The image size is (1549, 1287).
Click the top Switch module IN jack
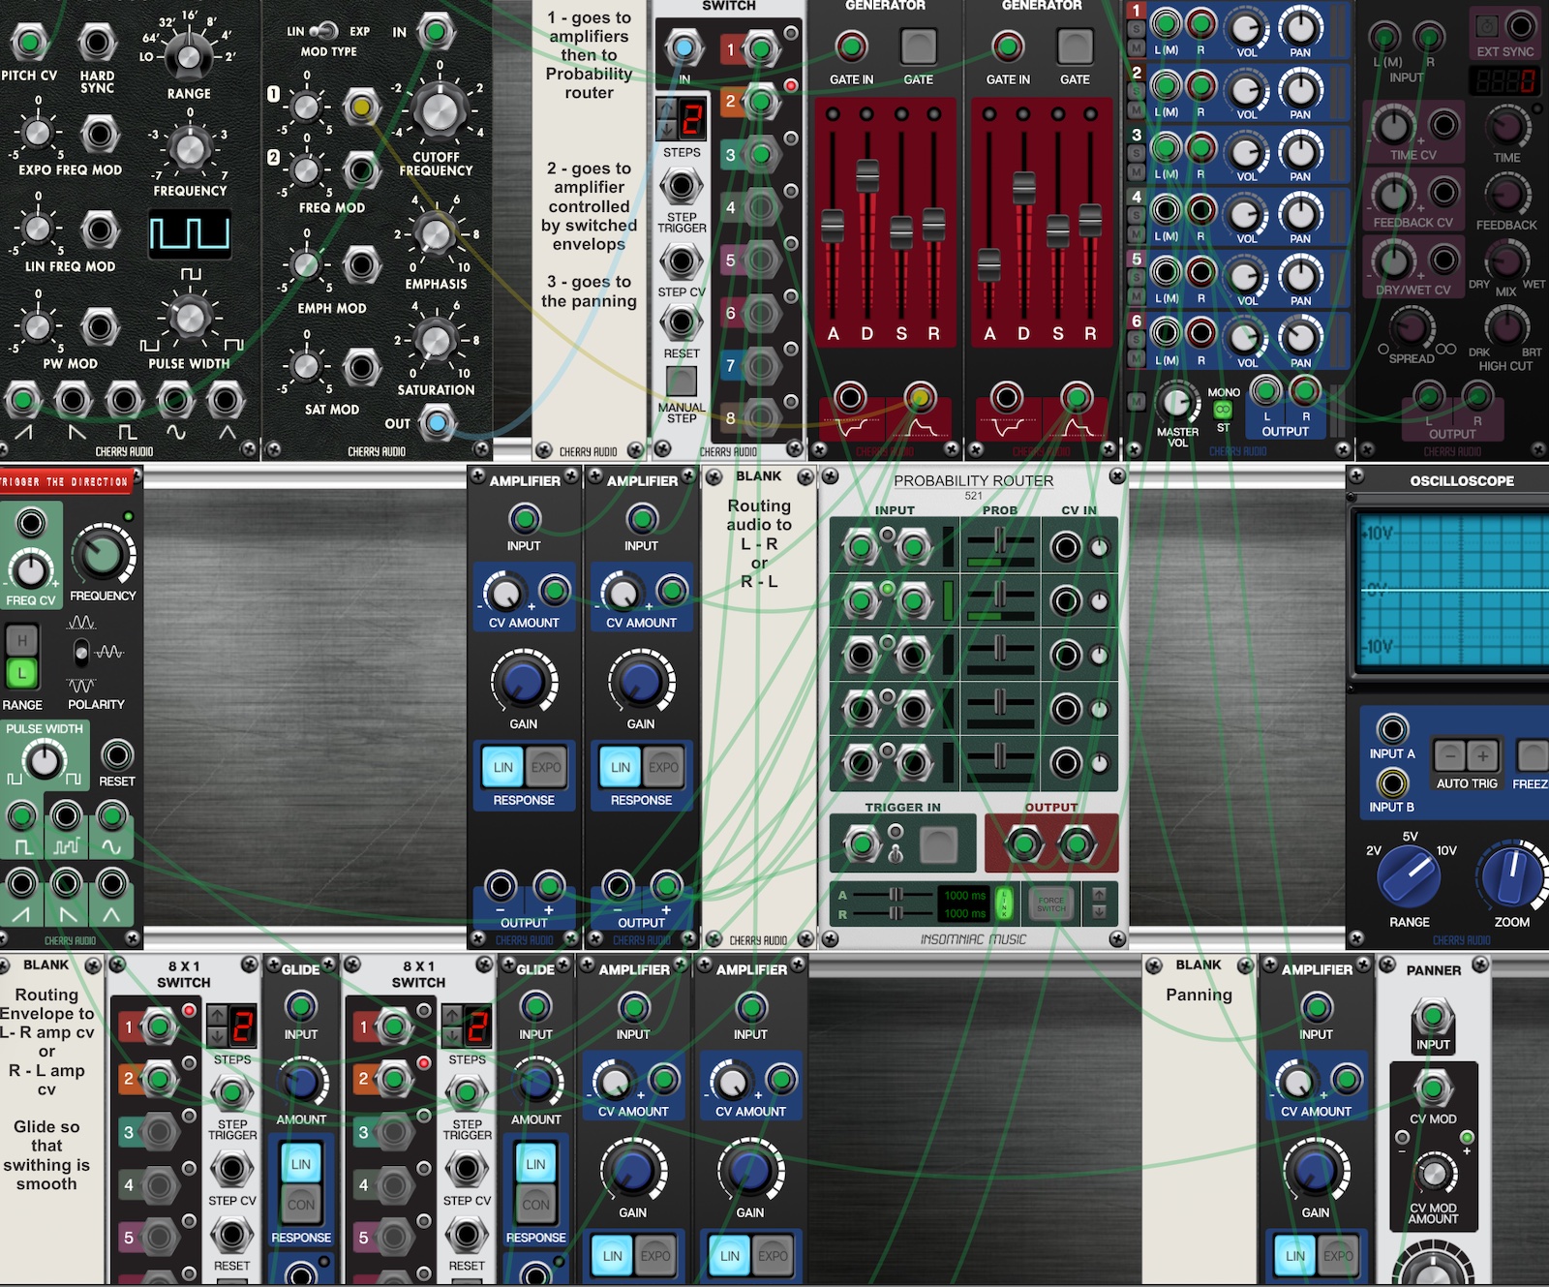coord(683,47)
